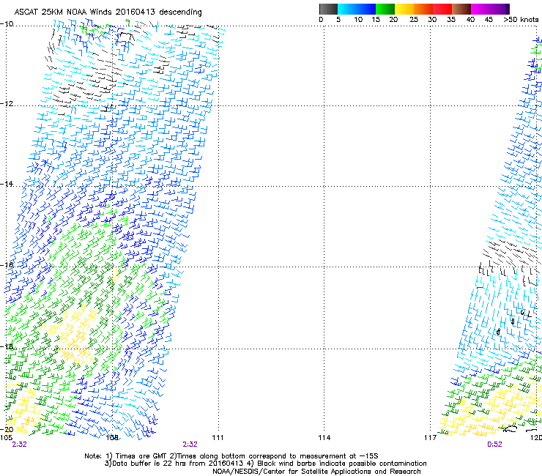Click the '0:52' swath time label

(494, 445)
